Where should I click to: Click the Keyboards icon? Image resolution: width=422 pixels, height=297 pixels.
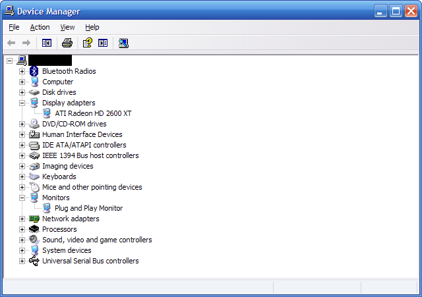point(34,176)
